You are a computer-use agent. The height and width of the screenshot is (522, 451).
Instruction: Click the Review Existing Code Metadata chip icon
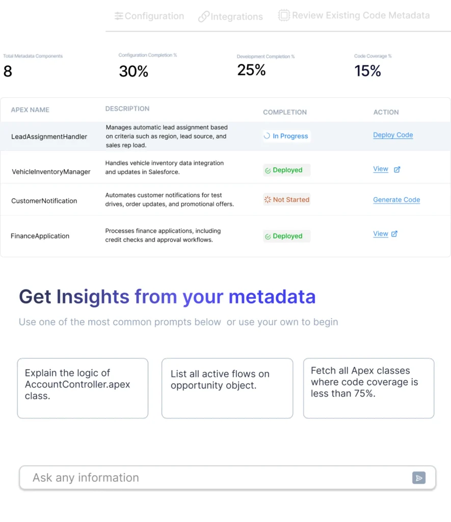284,15
